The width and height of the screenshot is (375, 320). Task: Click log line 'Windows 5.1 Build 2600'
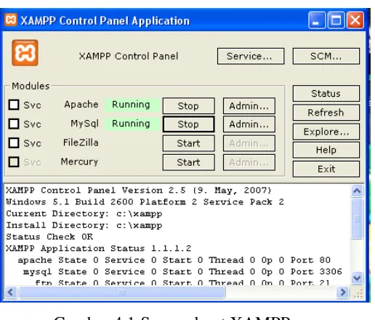click(145, 202)
